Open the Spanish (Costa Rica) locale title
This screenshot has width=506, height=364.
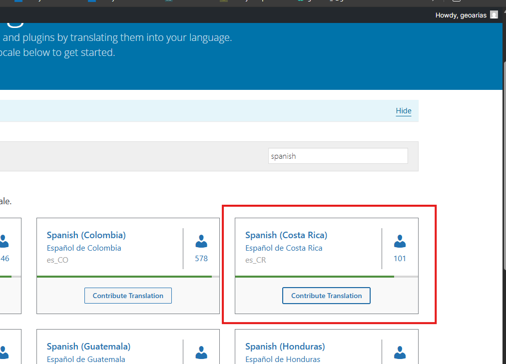tap(286, 235)
